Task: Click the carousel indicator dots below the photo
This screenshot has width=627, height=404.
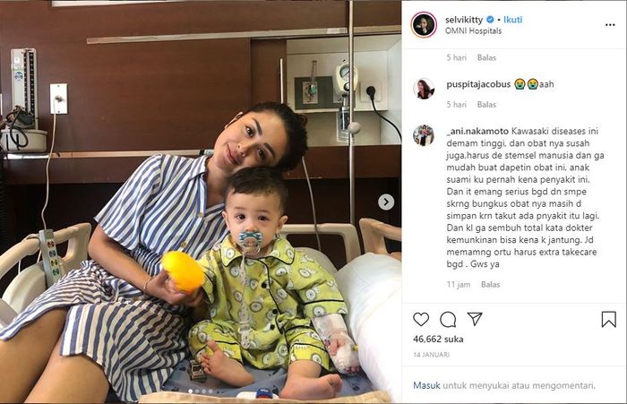Action: point(201,391)
